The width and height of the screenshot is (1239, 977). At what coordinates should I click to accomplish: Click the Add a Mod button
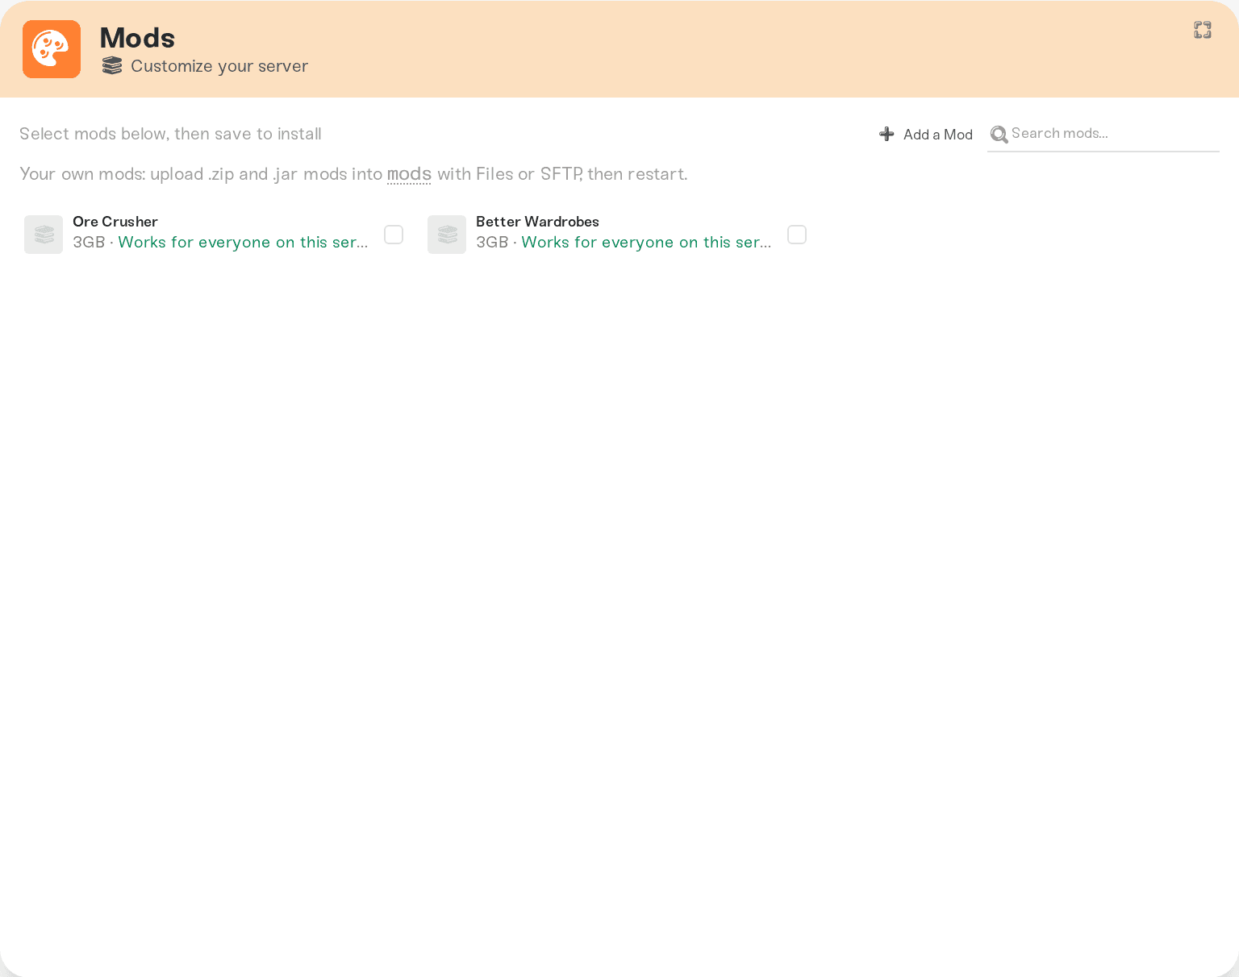926,135
